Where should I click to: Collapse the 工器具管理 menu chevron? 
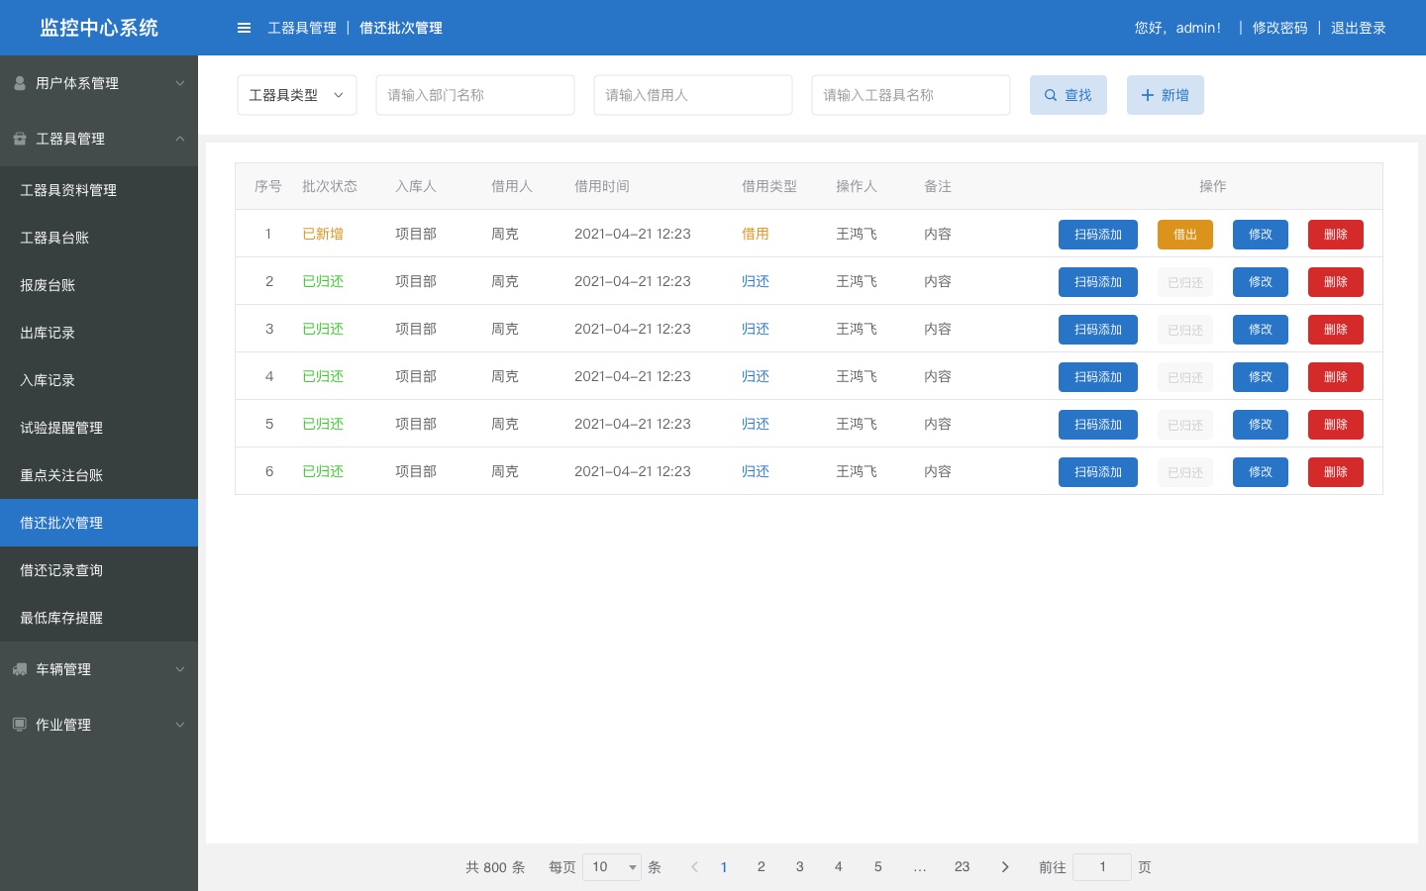point(180,139)
